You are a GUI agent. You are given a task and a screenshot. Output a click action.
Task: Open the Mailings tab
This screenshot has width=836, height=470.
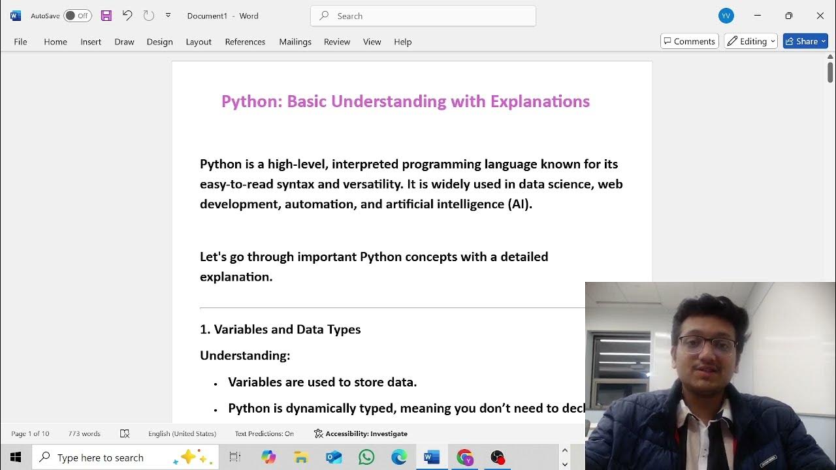point(295,42)
